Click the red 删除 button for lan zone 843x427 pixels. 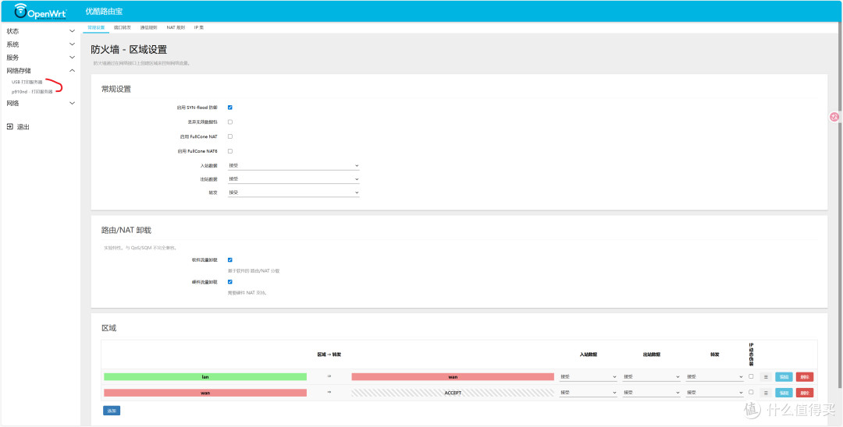[x=804, y=377]
